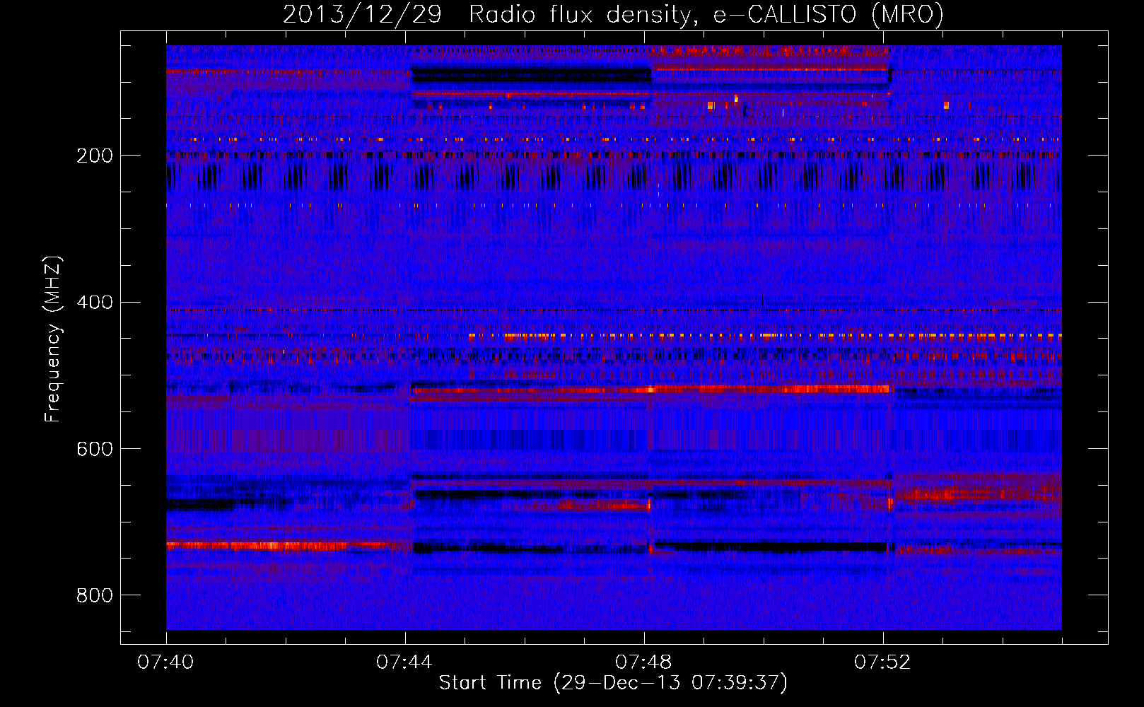Click the 07:40 time tick label
Image resolution: width=1144 pixels, height=707 pixels.
(165, 662)
